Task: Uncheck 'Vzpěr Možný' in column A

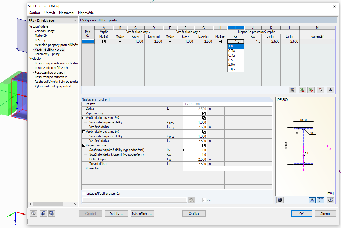Action: pos(104,41)
